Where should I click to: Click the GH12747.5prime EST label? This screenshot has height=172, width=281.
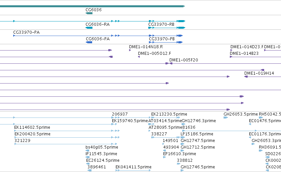(x=198, y=141)
